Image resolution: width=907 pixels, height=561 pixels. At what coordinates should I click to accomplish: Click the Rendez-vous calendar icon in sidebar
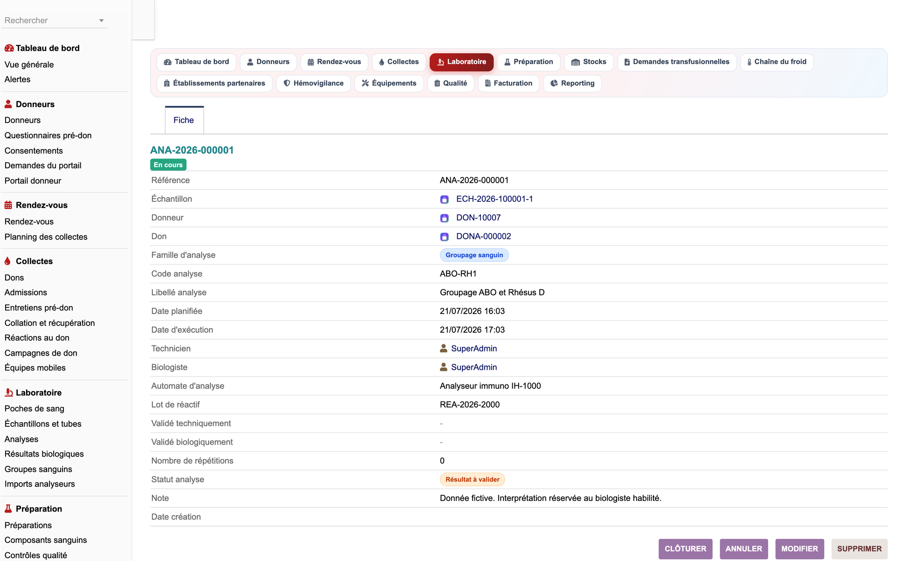(8, 205)
